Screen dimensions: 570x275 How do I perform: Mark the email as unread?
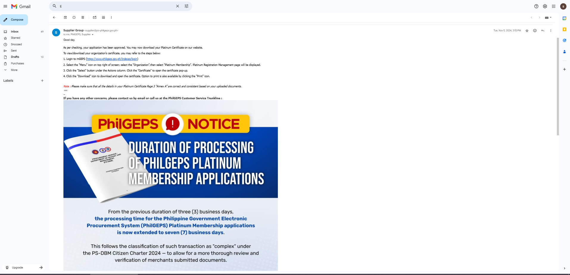click(x=94, y=18)
